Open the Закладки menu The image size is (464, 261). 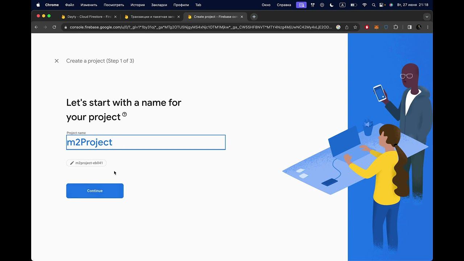click(x=159, y=5)
